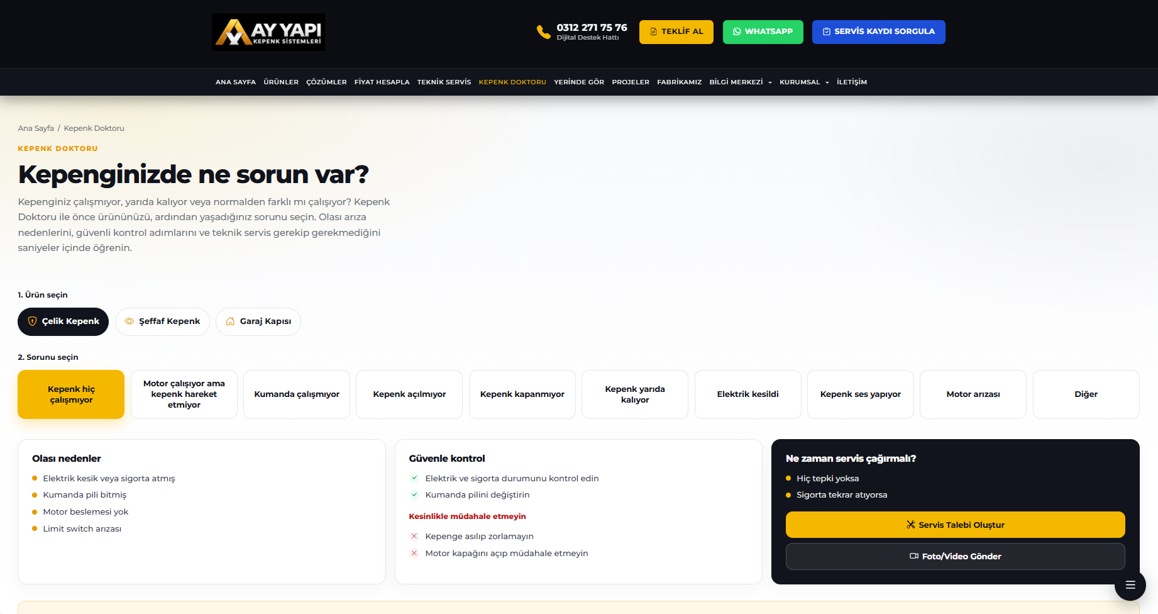Click the yellow phone handset icon

click(543, 32)
